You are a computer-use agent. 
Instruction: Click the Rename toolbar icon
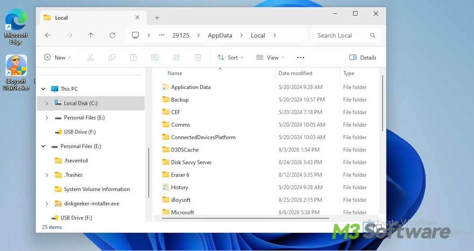pos(155,57)
